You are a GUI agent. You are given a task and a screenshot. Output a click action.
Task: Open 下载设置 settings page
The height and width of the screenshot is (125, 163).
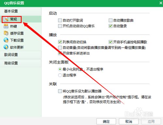tap(21, 40)
